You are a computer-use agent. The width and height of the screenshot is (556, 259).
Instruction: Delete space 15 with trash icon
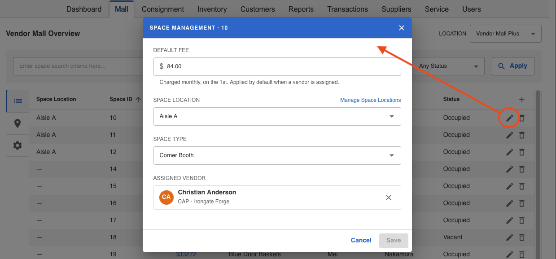point(522,186)
